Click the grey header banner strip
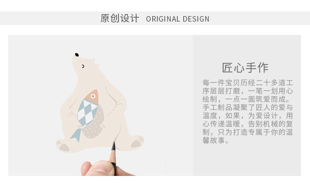The height and width of the screenshot is (183, 310). (155, 18)
